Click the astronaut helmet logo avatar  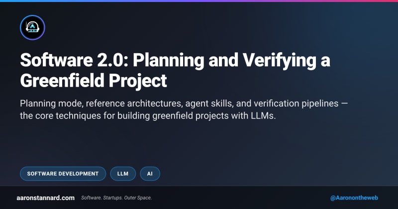point(33,27)
